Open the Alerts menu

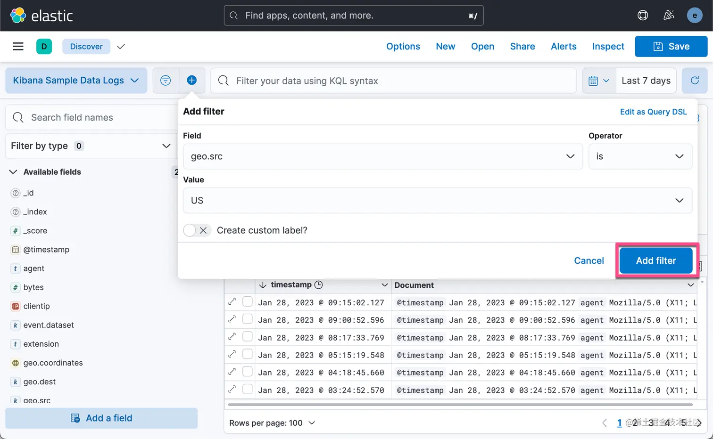point(564,46)
